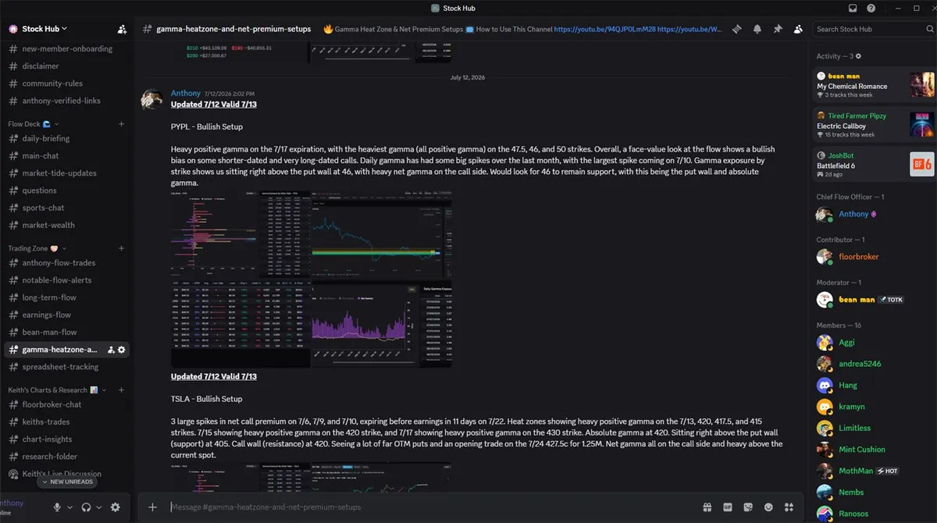Open the GIF picker icon
This screenshot has height=523, width=937.
click(x=728, y=507)
